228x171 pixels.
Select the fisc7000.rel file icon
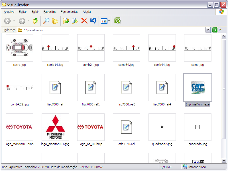point(55,87)
